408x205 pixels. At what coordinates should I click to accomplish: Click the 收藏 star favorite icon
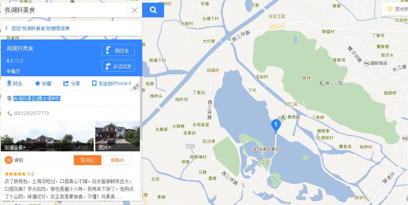(38, 83)
